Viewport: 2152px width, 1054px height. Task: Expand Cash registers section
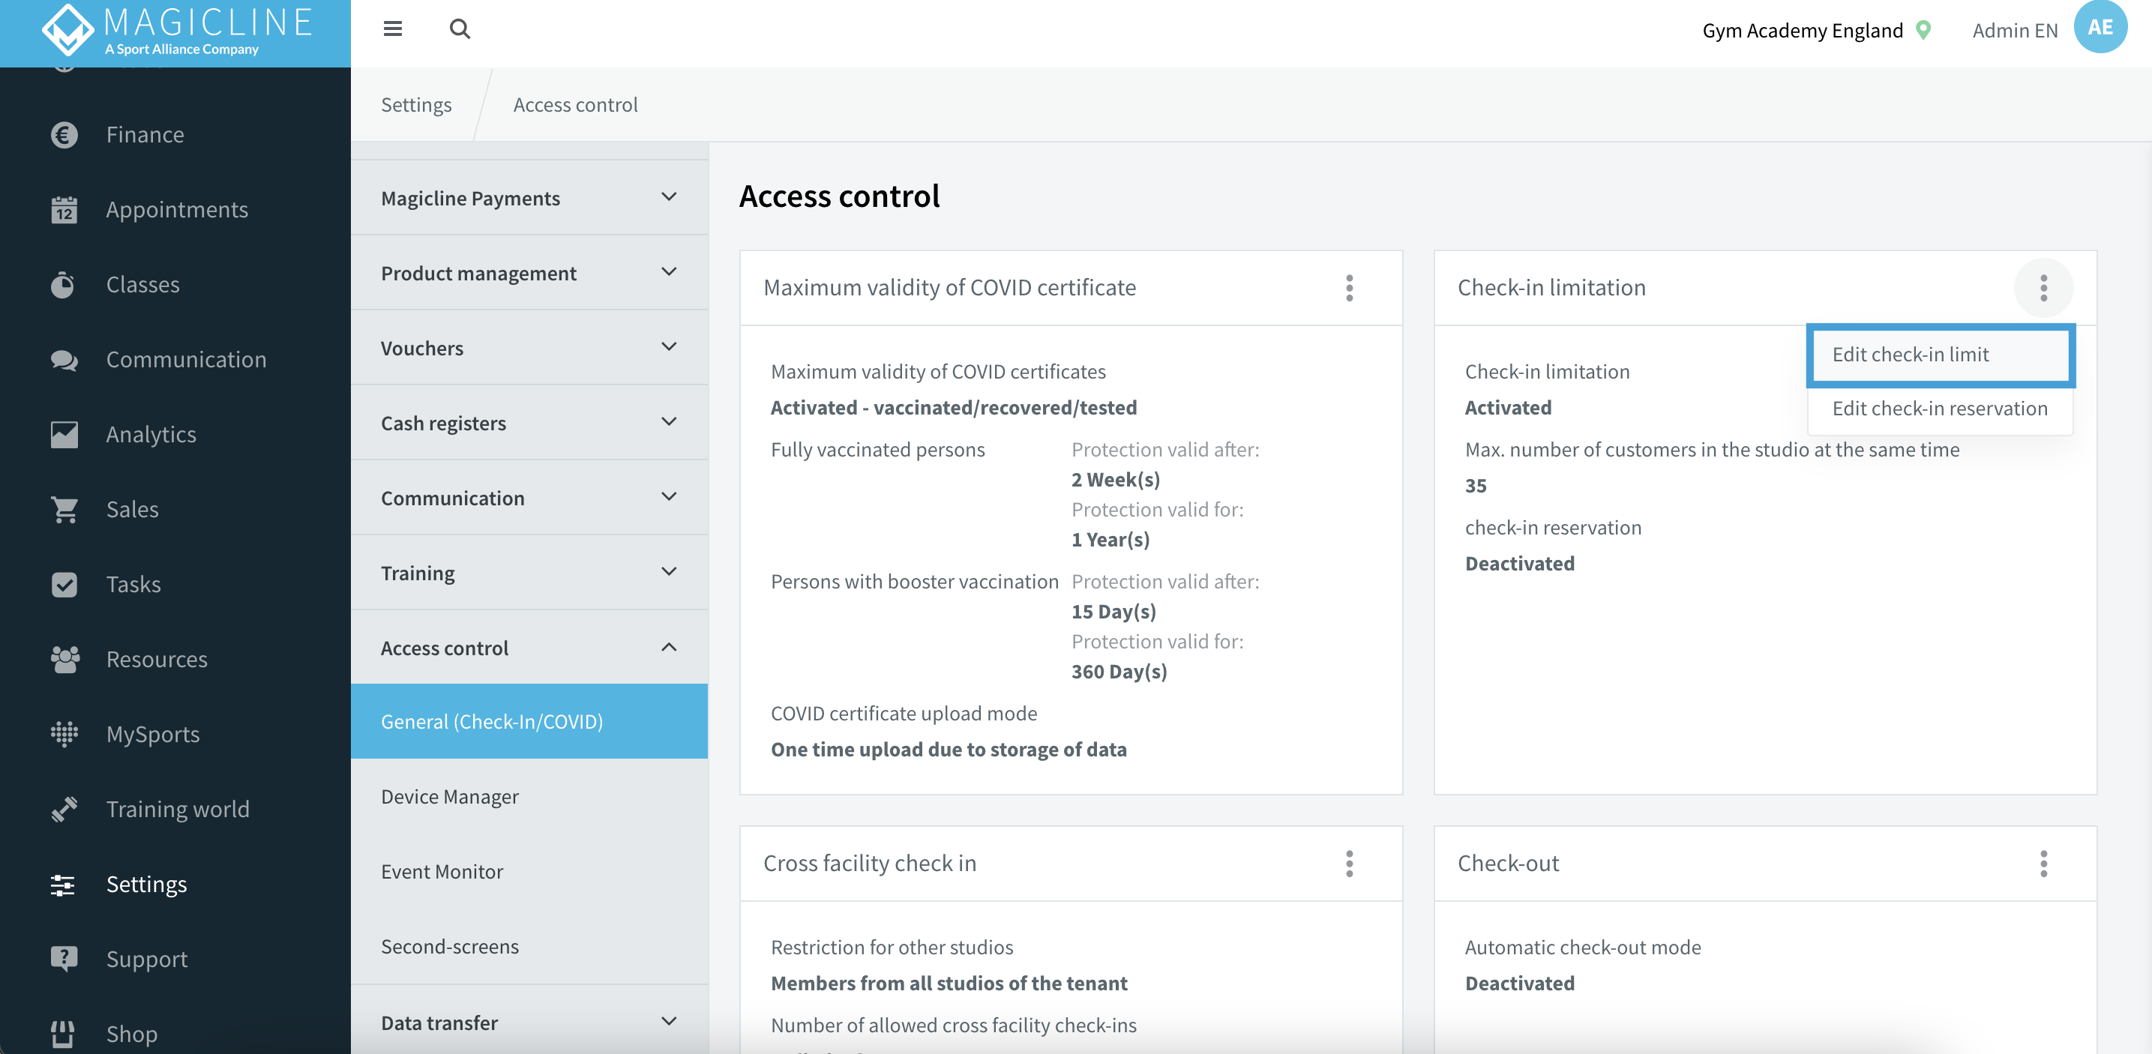coord(529,423)
